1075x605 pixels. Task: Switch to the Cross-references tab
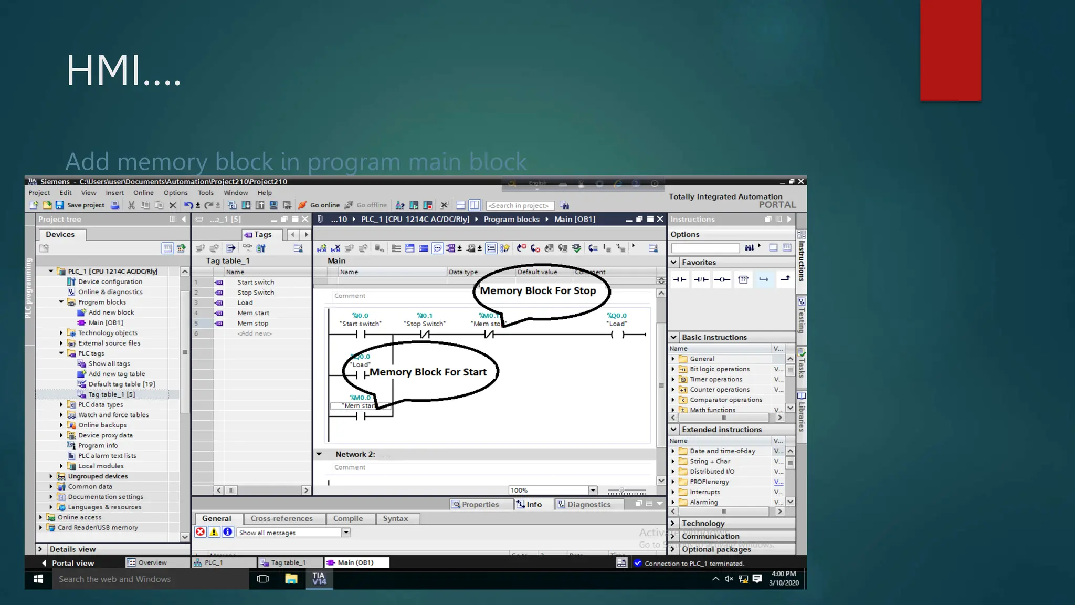[x=281, y=518]
